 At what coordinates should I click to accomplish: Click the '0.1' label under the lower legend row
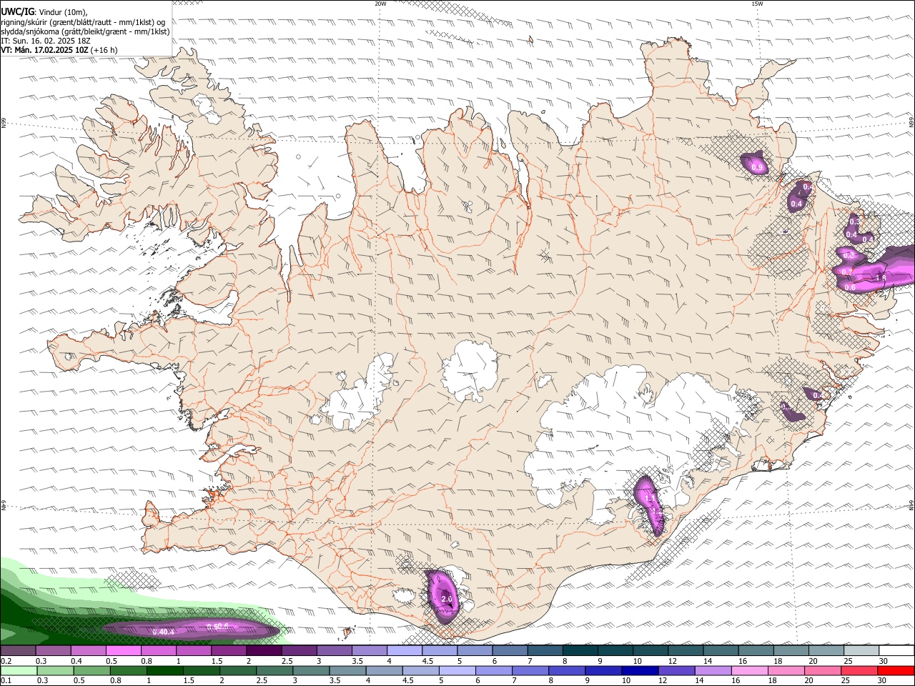[6, 680]
